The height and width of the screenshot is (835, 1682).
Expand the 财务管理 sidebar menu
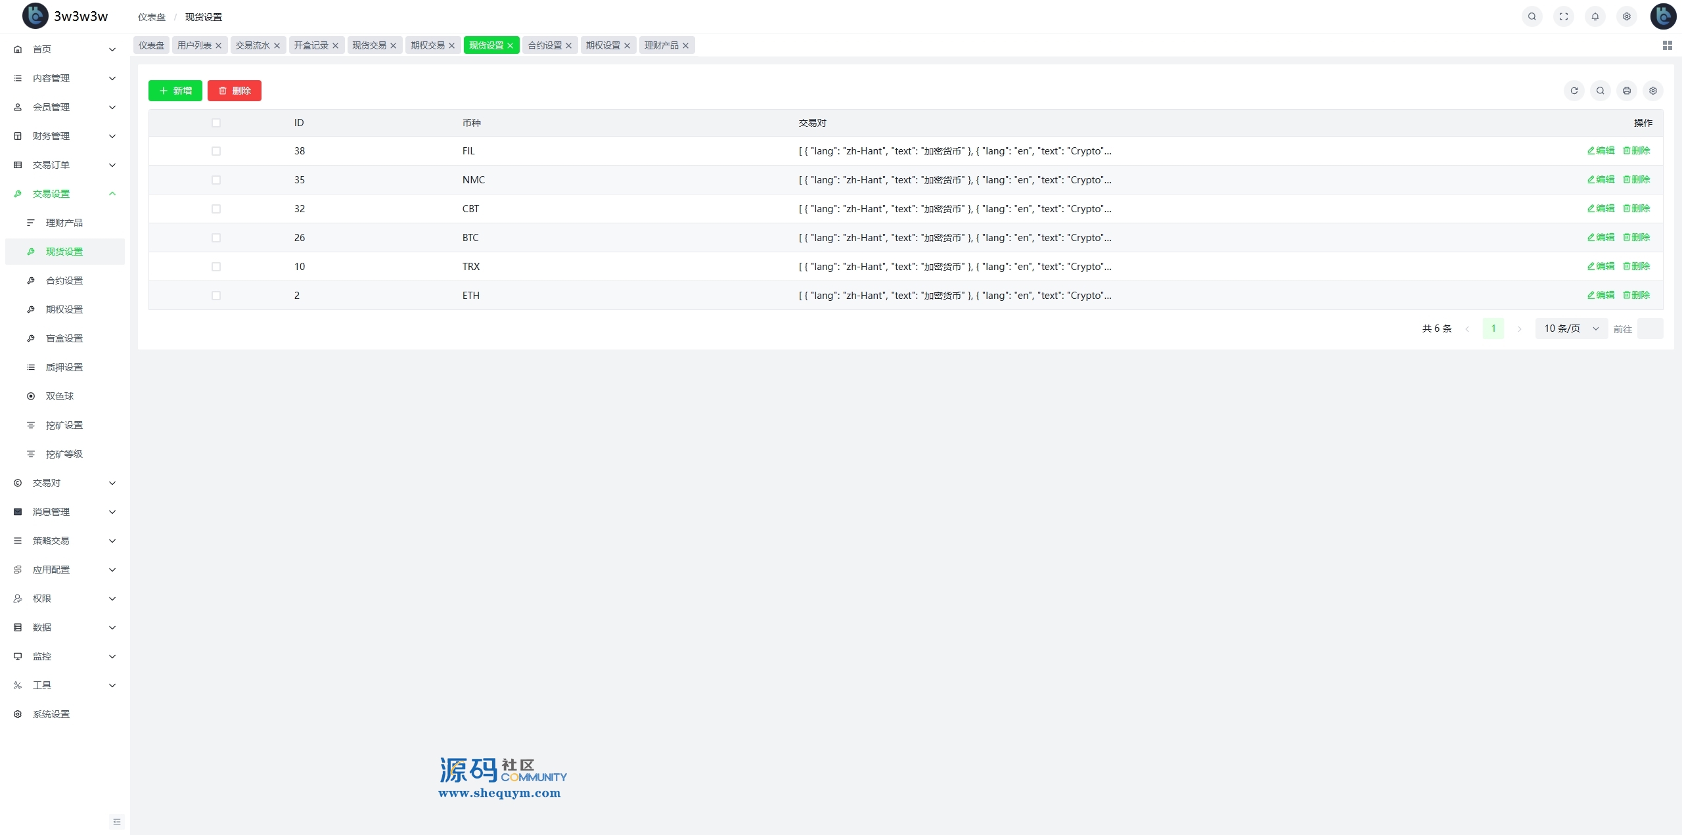point(64,136)
